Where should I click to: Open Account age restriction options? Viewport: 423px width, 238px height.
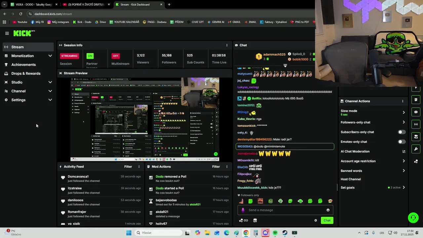373,161
